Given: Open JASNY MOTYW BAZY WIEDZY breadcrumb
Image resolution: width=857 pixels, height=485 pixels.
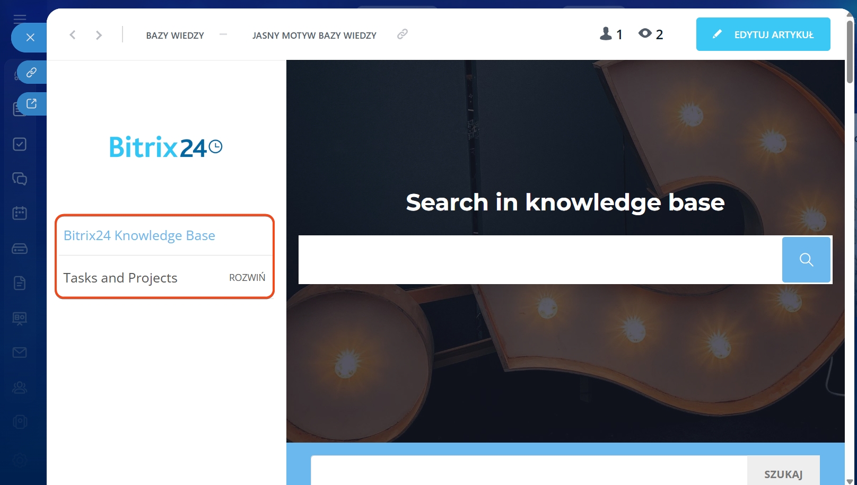Looking at the screenshot, I should pyautogui.click(x=314, y=36).
